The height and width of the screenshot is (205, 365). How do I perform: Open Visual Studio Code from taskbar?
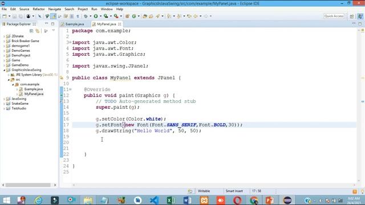(154, 200)
